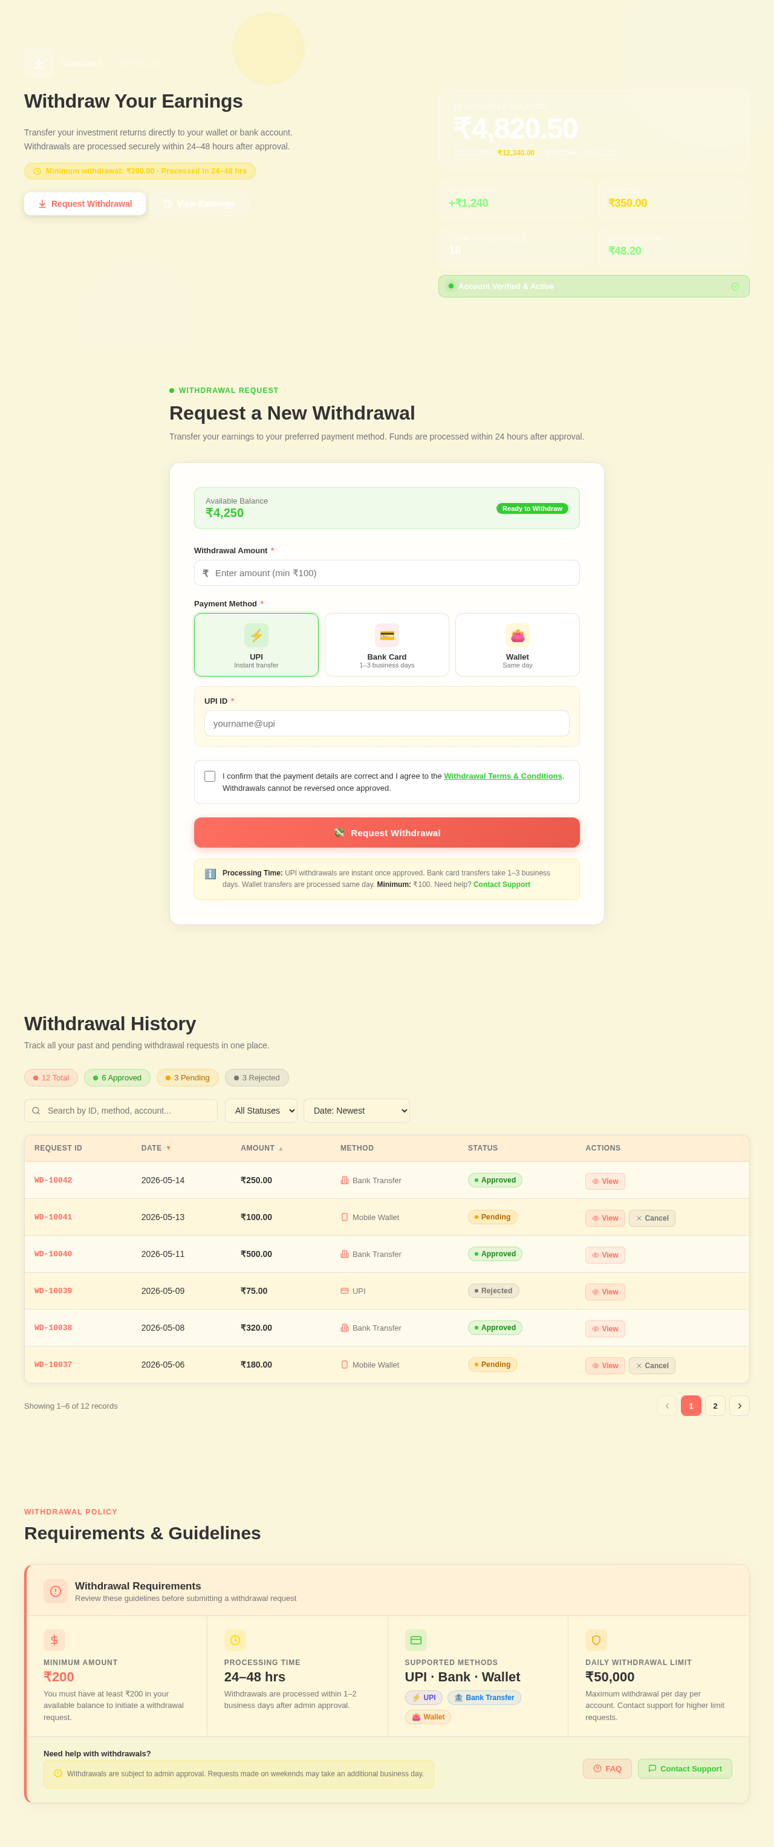
Task: Click the clock icon in minimum withdrawal notice
Action: coord(37,171)
